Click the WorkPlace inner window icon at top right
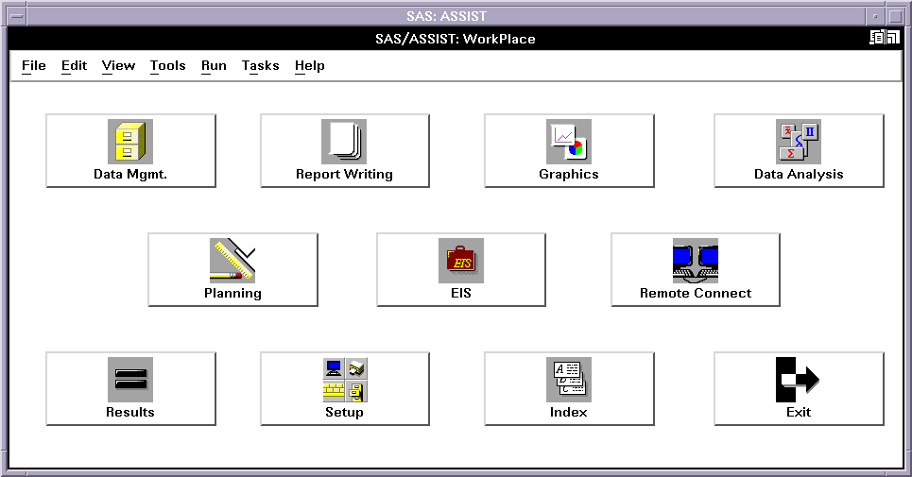This screenshot has height=477, width=912. click(884, 38)
